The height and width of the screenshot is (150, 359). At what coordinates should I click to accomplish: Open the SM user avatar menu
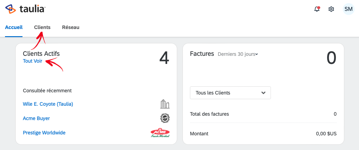348,9
